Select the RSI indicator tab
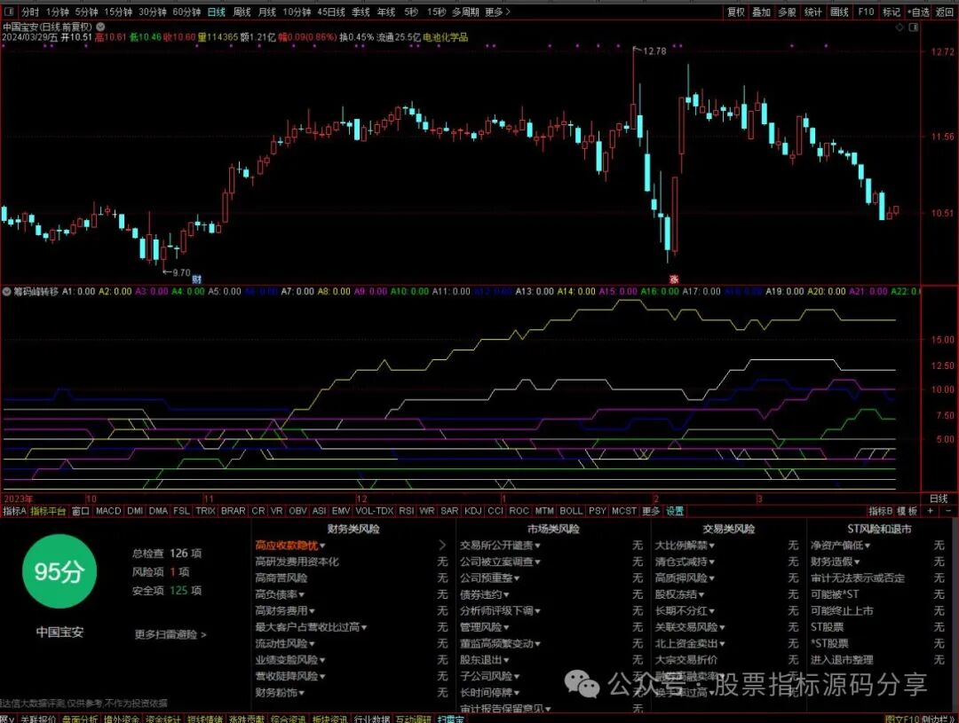This screenshot has height=723, width=959. 406,511
